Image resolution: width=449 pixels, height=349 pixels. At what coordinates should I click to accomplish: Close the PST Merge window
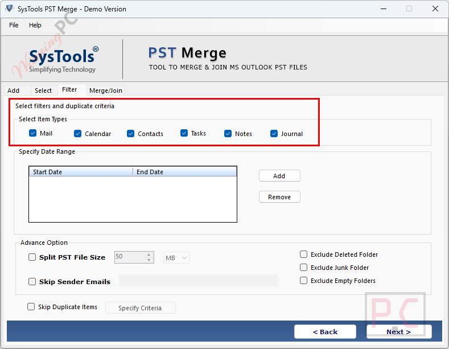[x=435, y=9]
